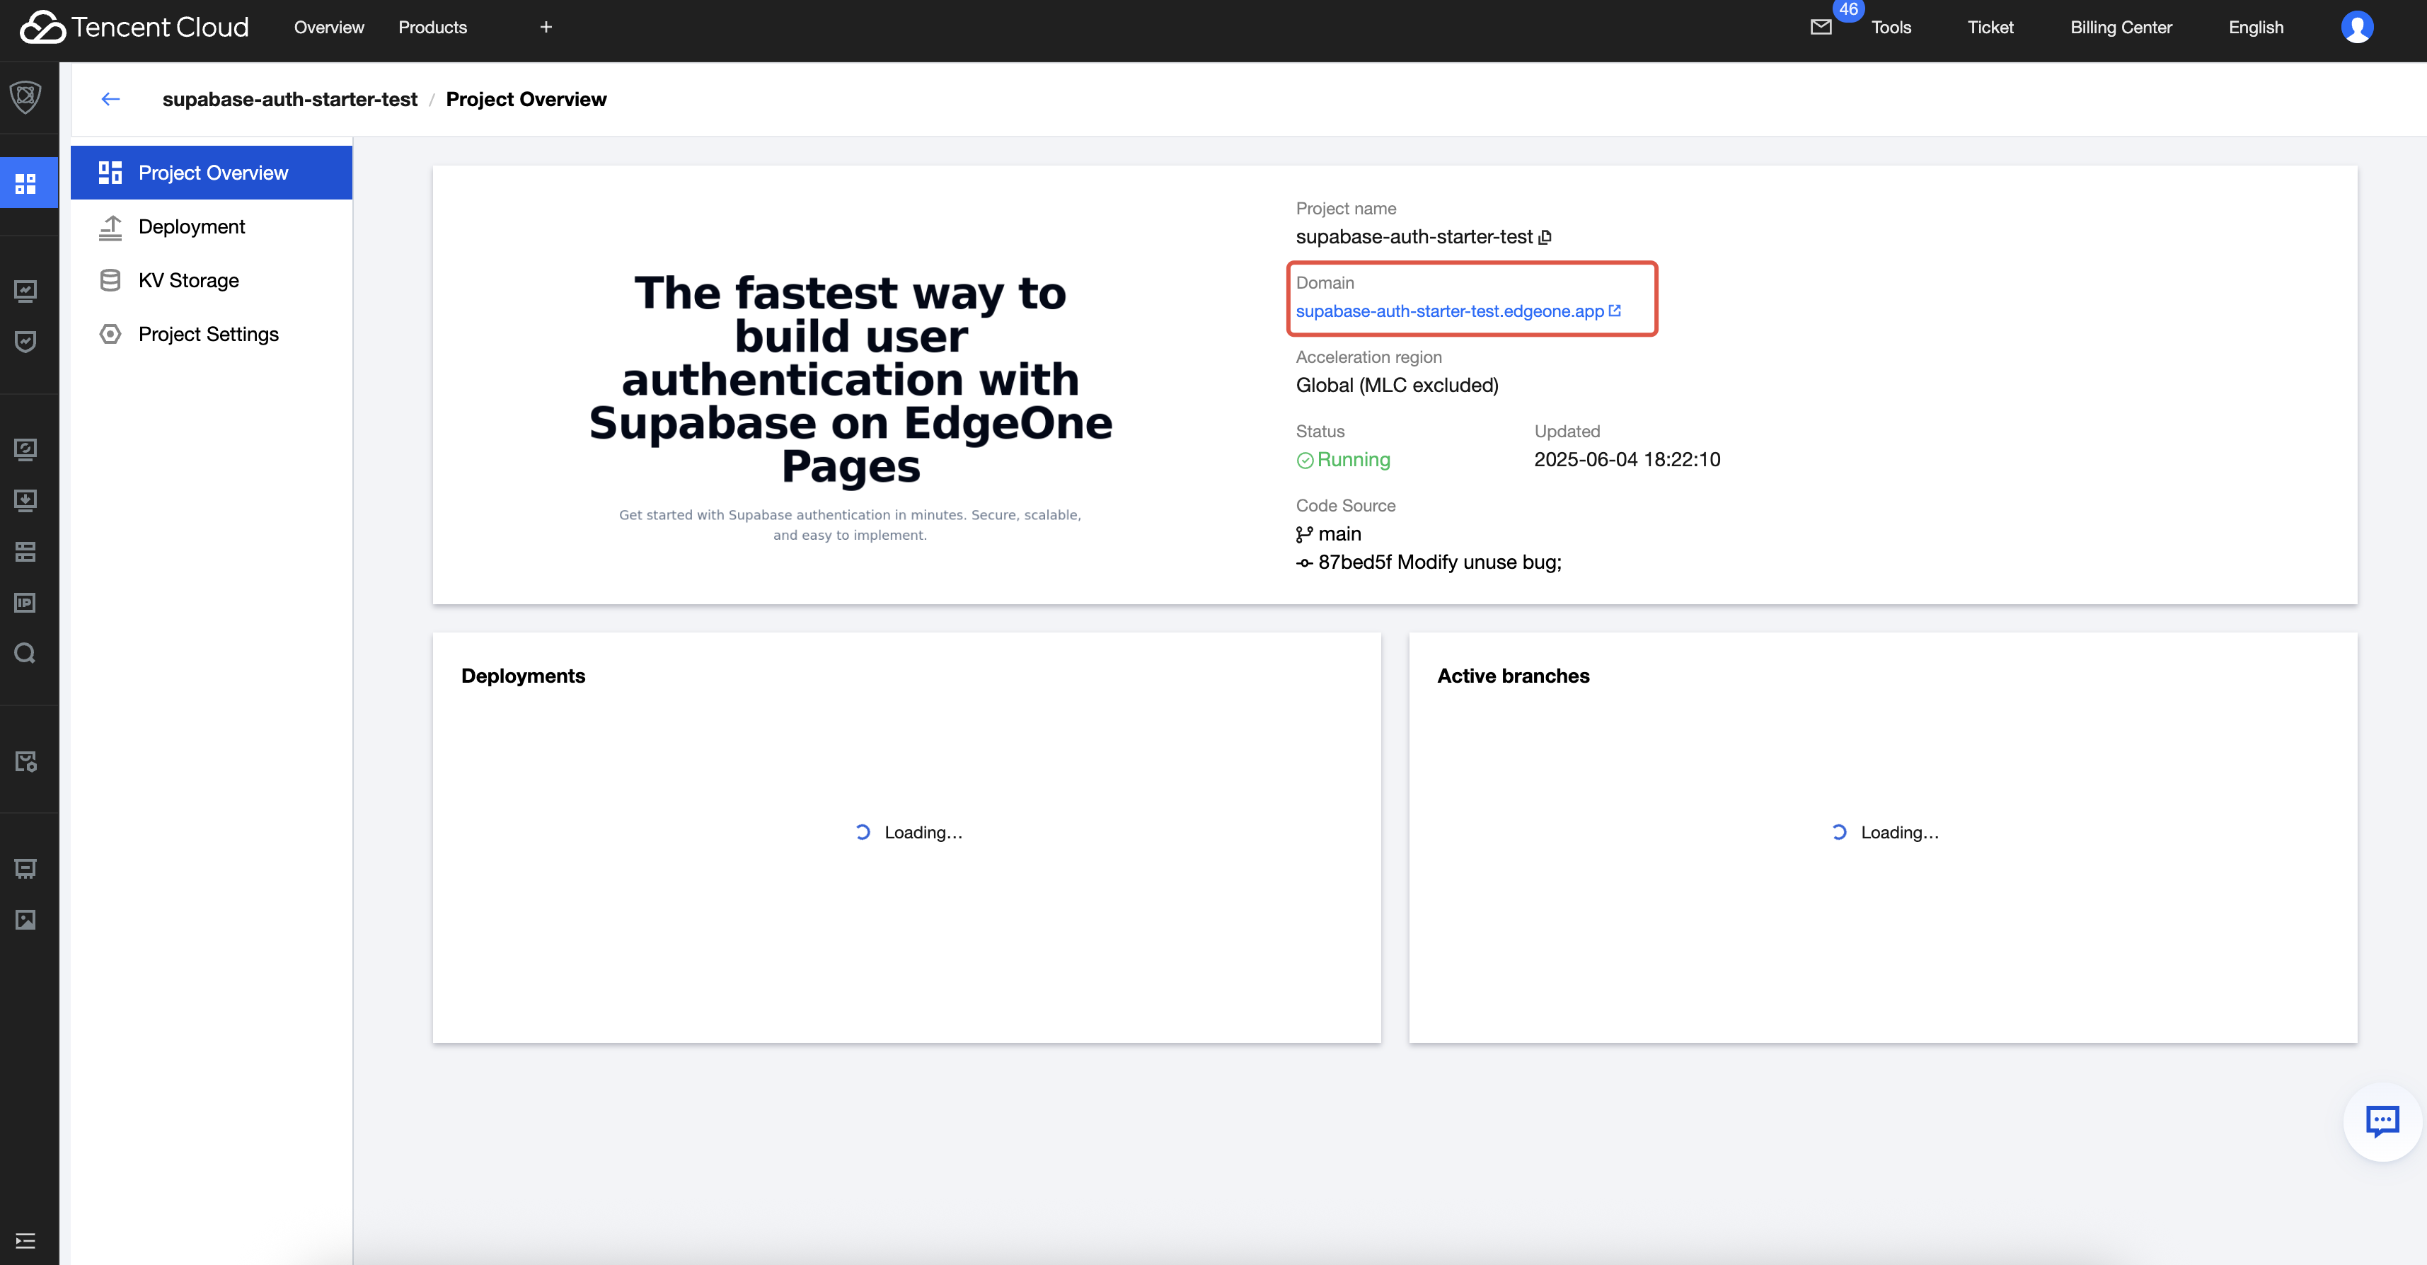Select Project Overview in the sidebar
Screen dimensions: 2427x1265
[211, 173]
